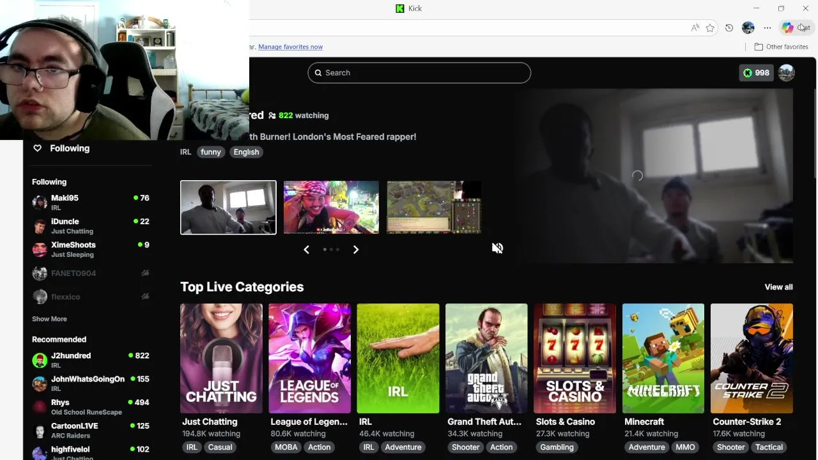Open the IRL grass category card

point(398,358)
